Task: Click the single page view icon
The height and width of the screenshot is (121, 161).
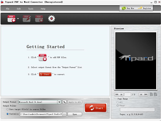Action: click(x=151, y=94)
